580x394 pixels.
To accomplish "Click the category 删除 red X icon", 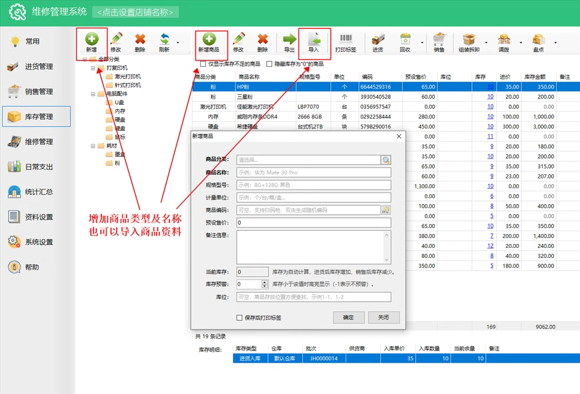I will [140, 39].
